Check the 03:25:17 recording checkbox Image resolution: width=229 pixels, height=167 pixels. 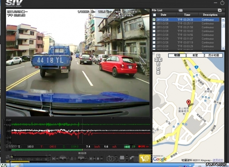pyautogui.click(x=154, y=23)
